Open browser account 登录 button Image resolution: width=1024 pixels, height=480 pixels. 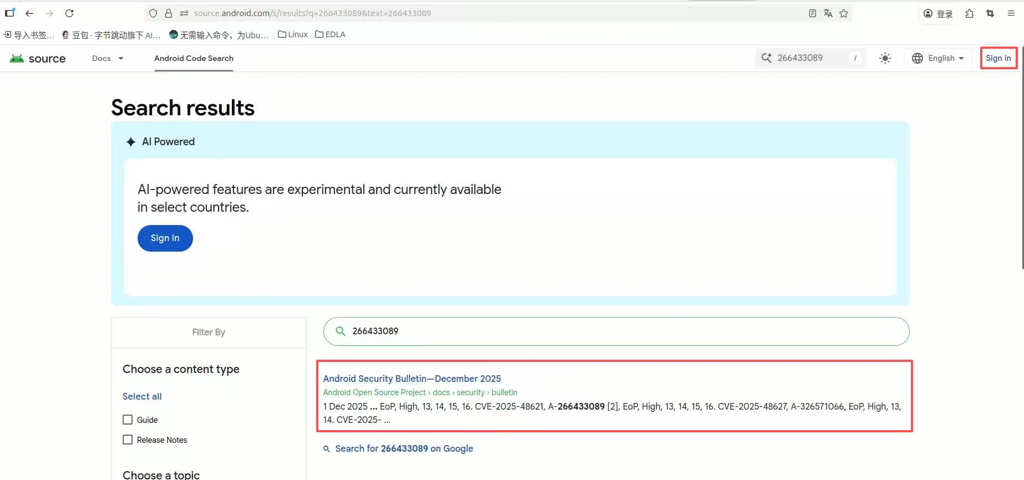click(938, 14)
